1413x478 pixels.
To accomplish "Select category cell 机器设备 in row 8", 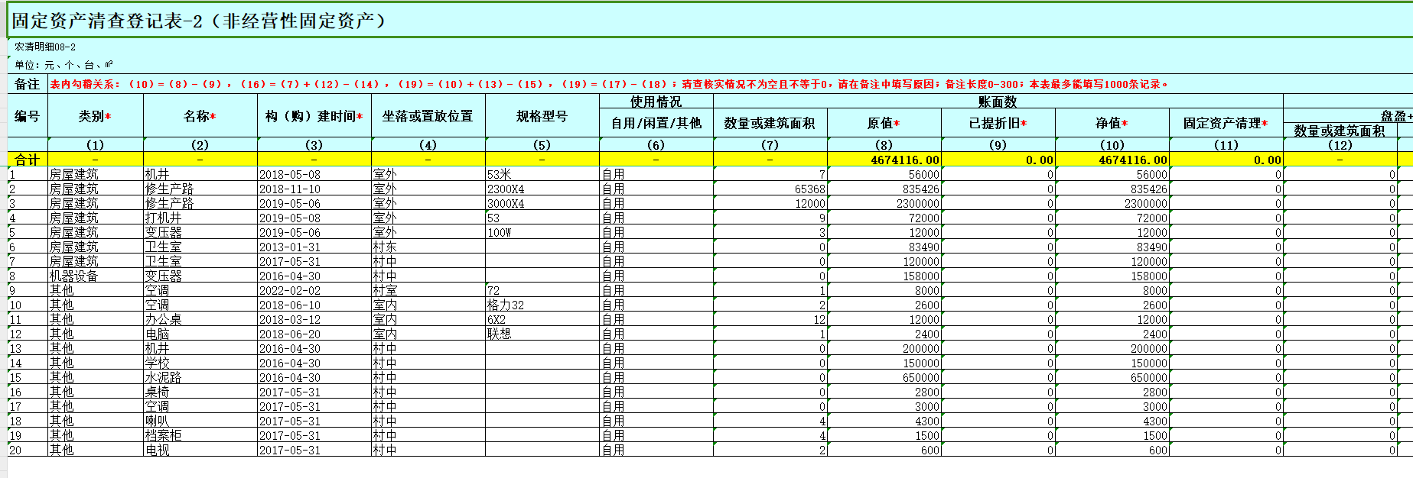I will pyautogui.click(x=96, y=276).
